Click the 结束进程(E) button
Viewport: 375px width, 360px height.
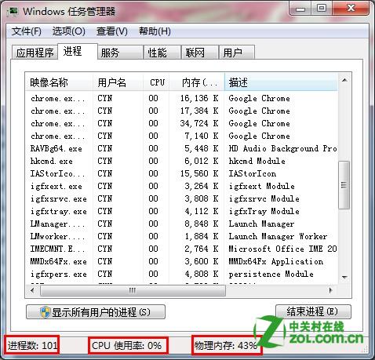click(x=313, y=311)
